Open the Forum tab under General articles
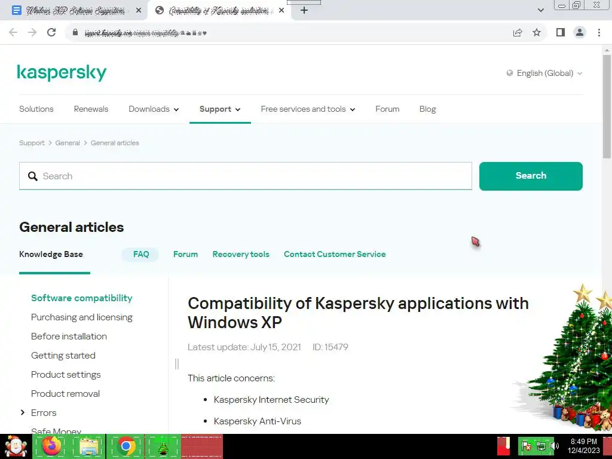612x459 pixels. tap(185, 255)
